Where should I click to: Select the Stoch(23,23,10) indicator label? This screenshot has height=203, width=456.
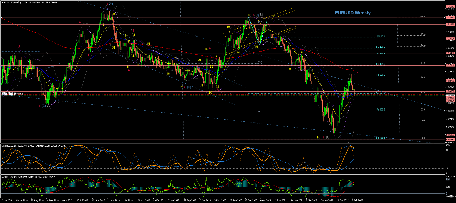pos(9,146)
